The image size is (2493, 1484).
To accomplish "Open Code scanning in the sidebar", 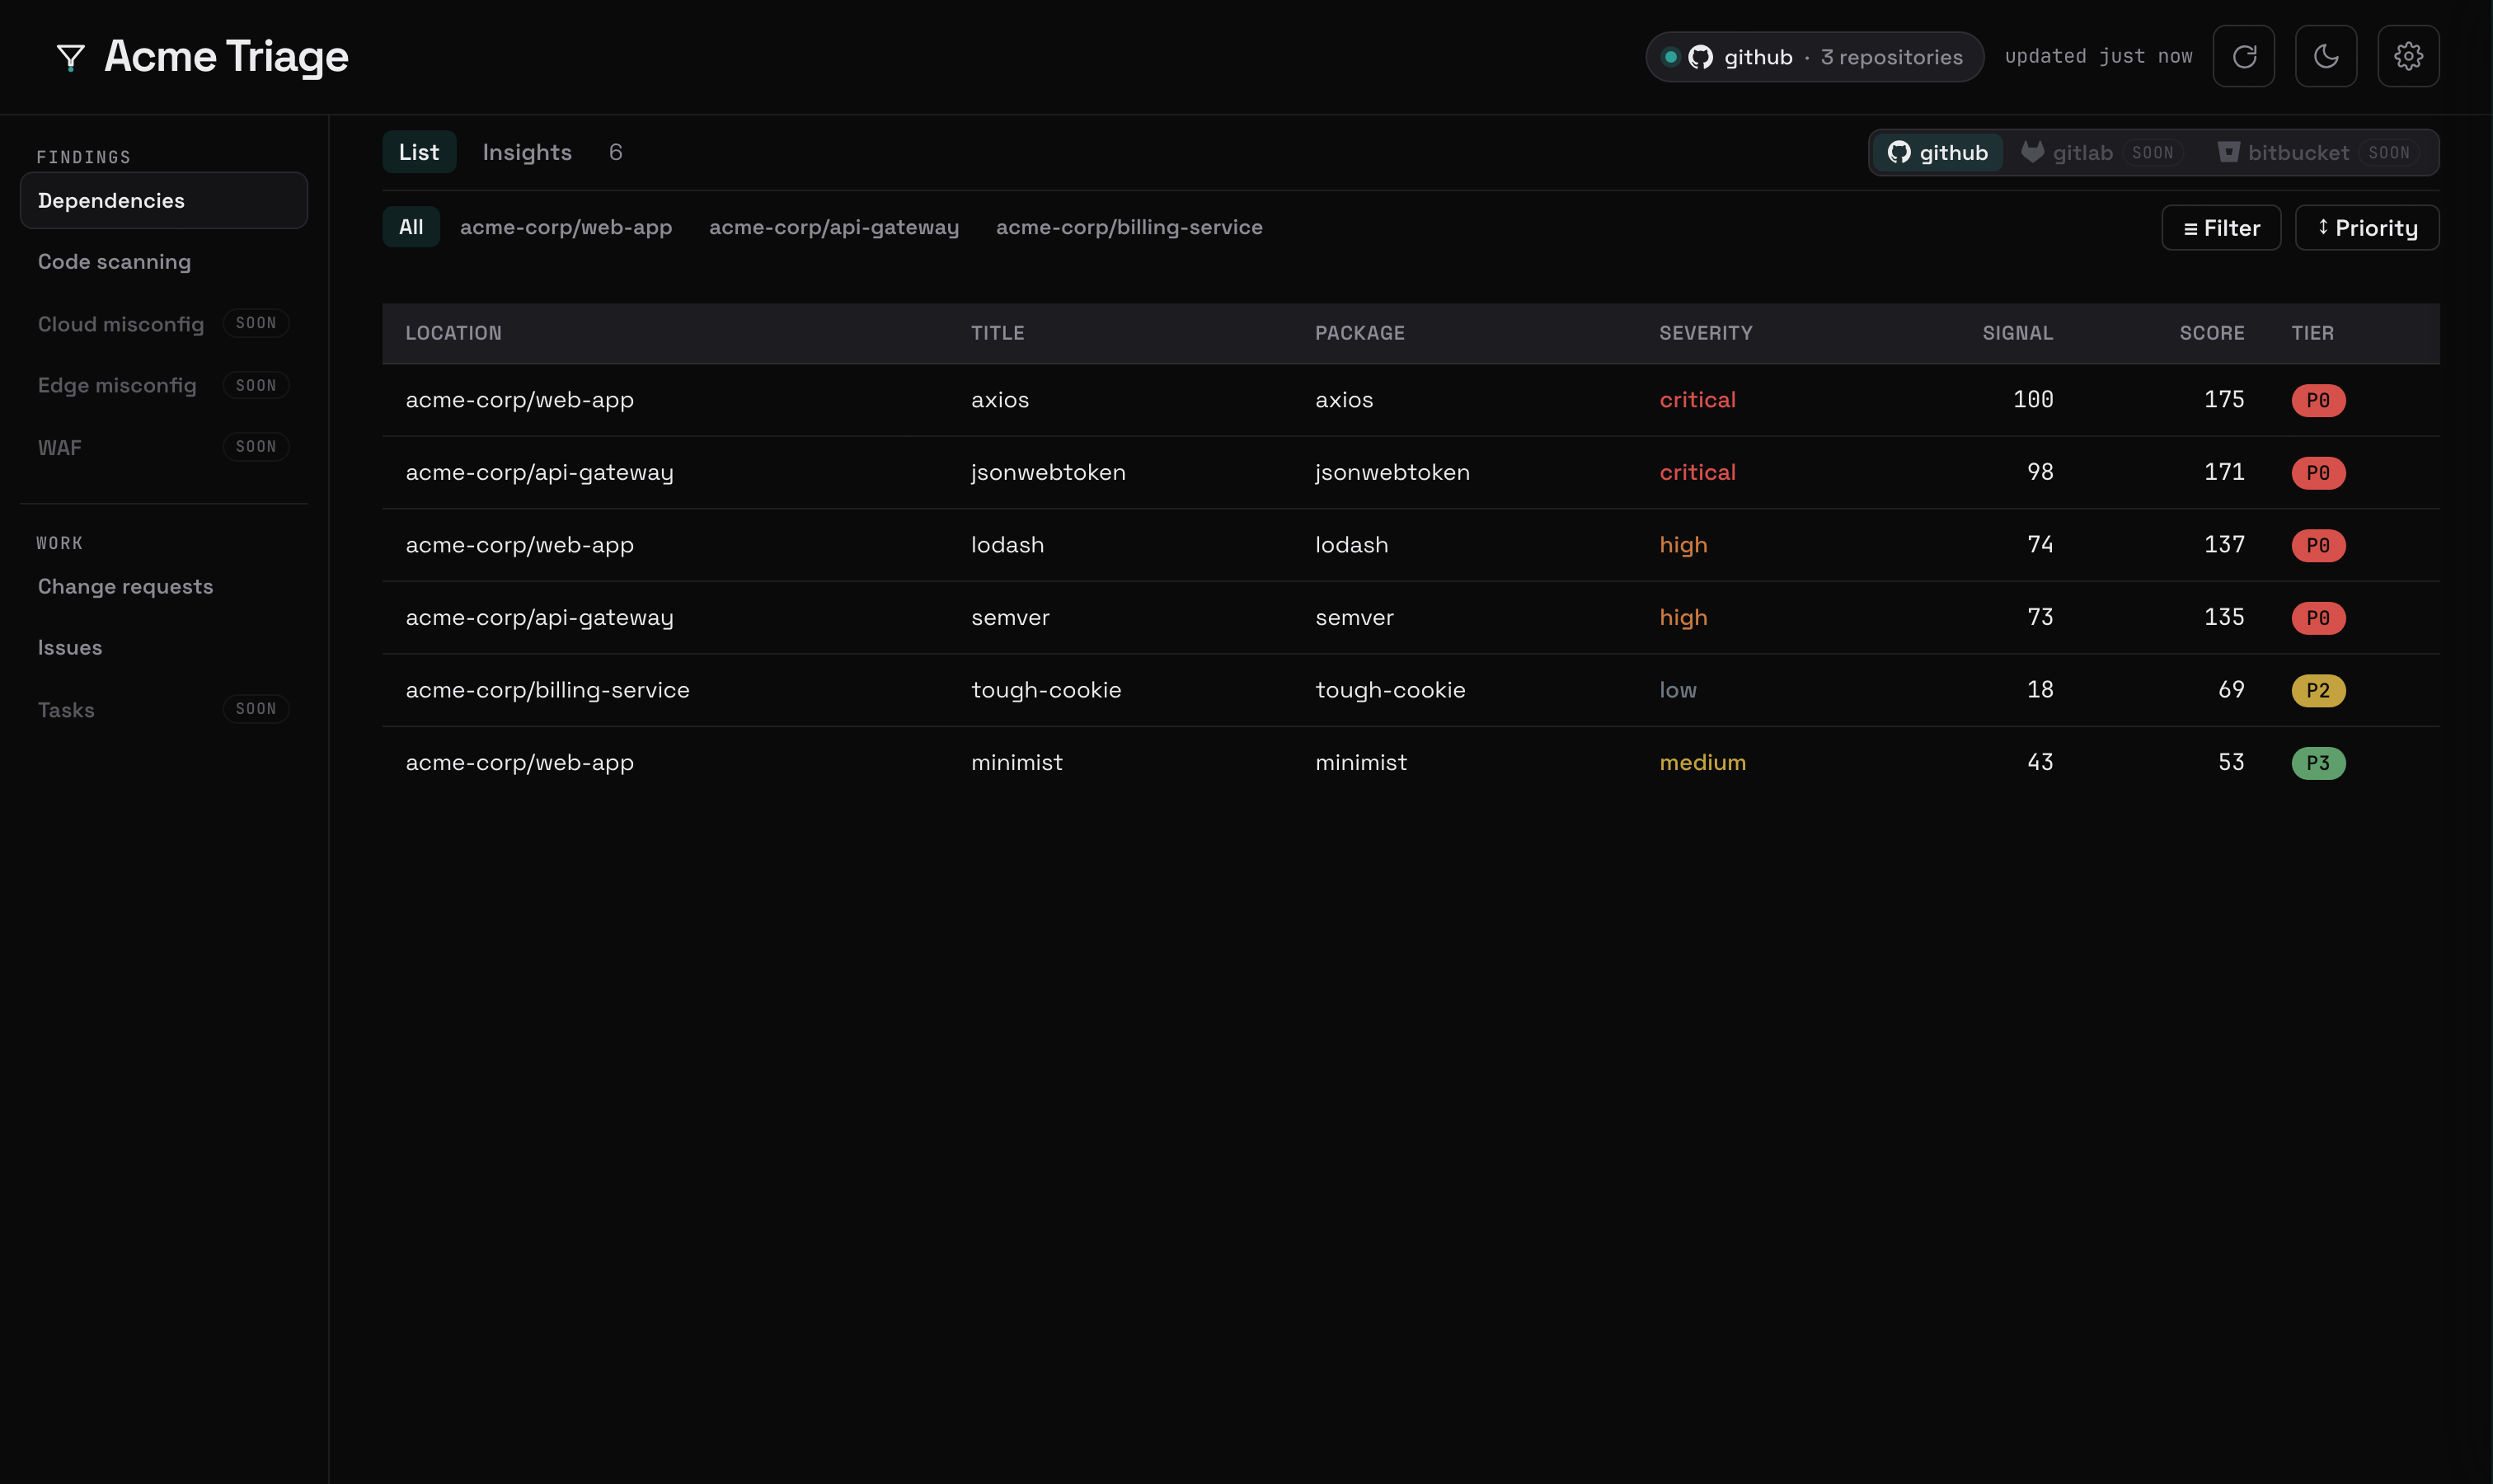I will [164, 262].
